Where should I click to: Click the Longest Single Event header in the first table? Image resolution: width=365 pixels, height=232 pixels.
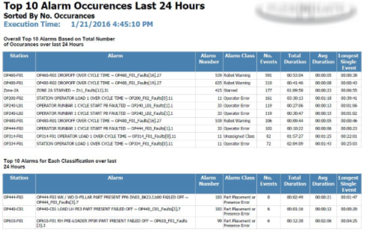[349, 62]
